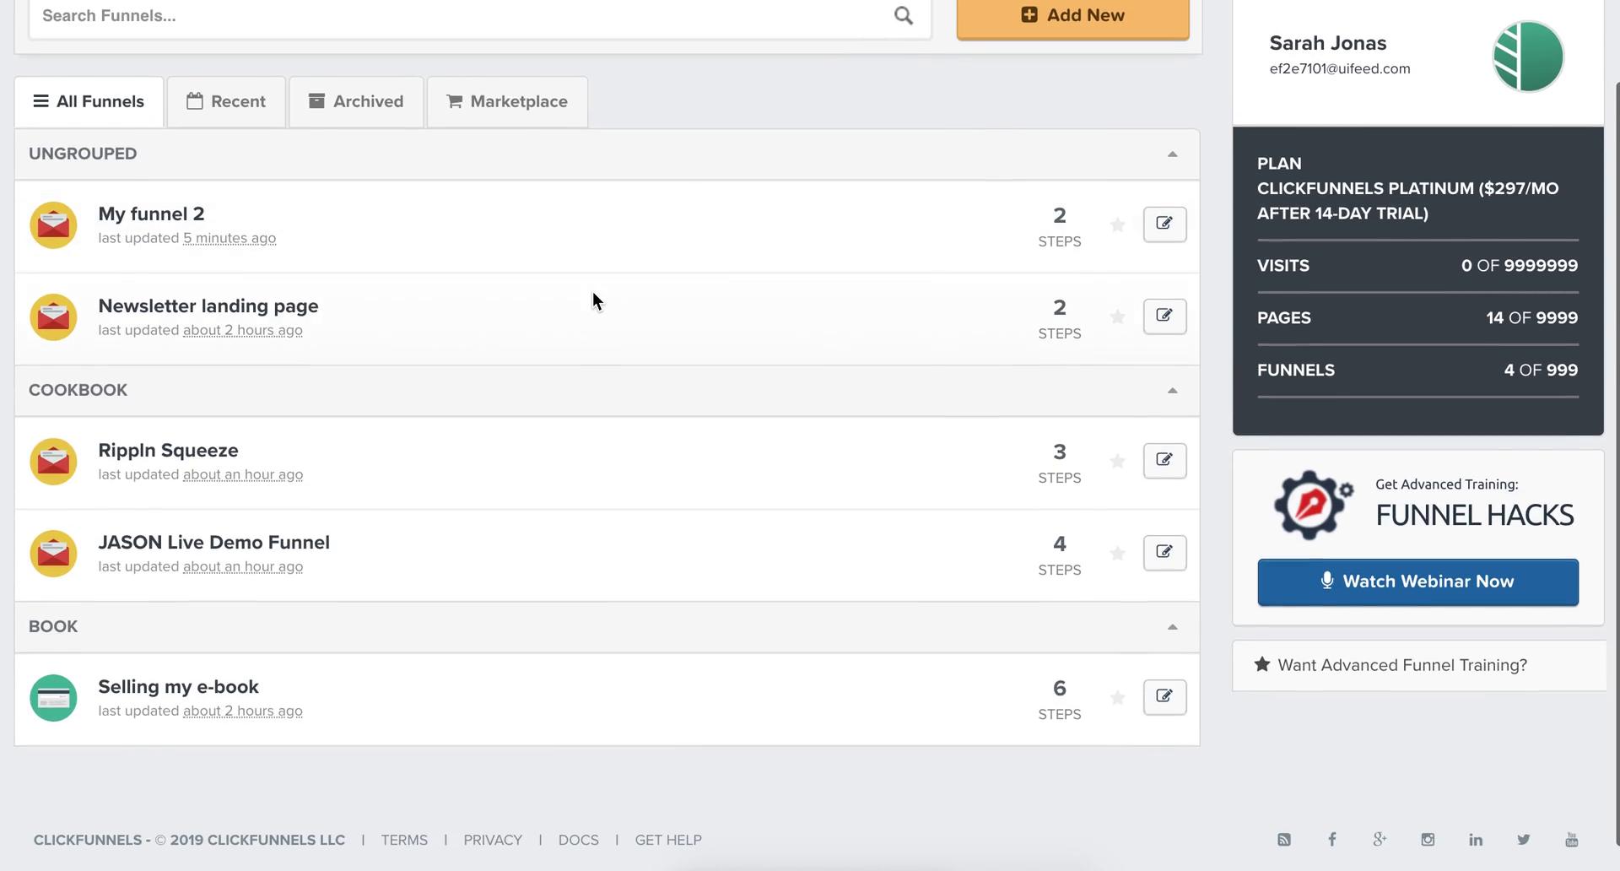Open the LinkedIn footer icon
The image size is (1620, 871).
(x=1476, y=839)
